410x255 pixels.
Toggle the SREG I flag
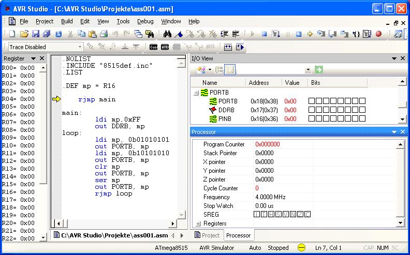257,215
